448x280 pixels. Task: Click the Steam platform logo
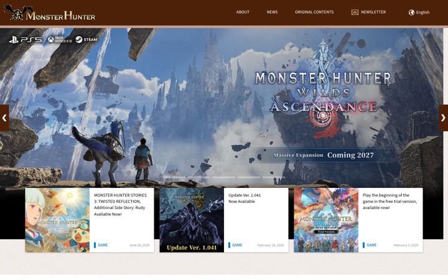coord(86,39)
